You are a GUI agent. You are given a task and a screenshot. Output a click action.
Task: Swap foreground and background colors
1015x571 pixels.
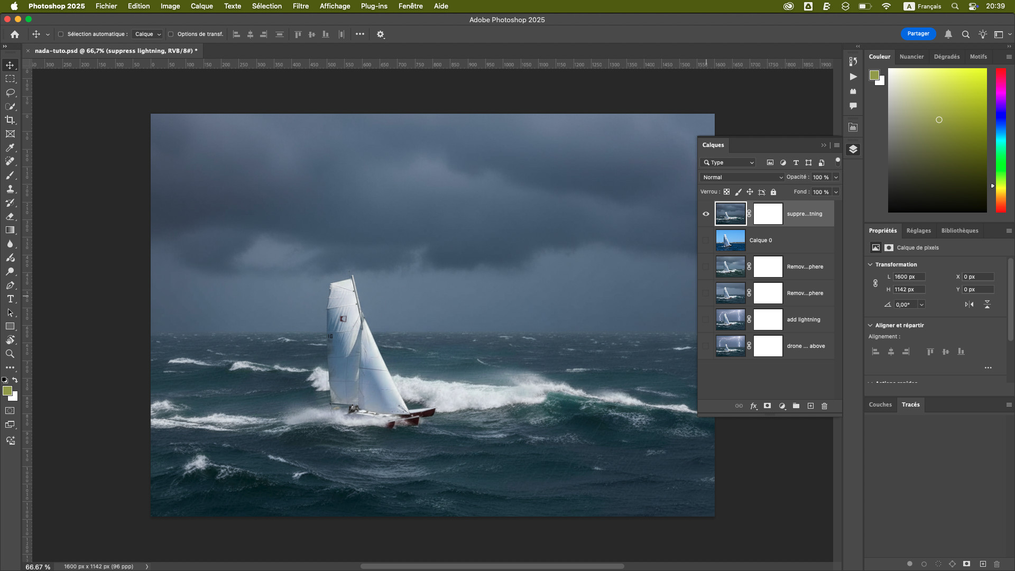coord(15,380)
